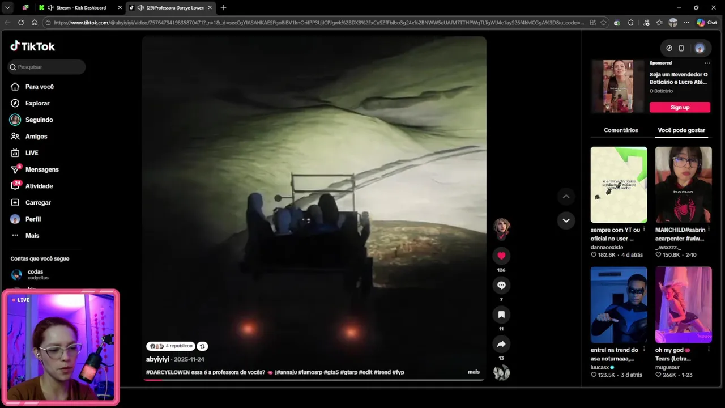725x408 pixels.
Task: Open followed account codas
Action: coord(35,274)
